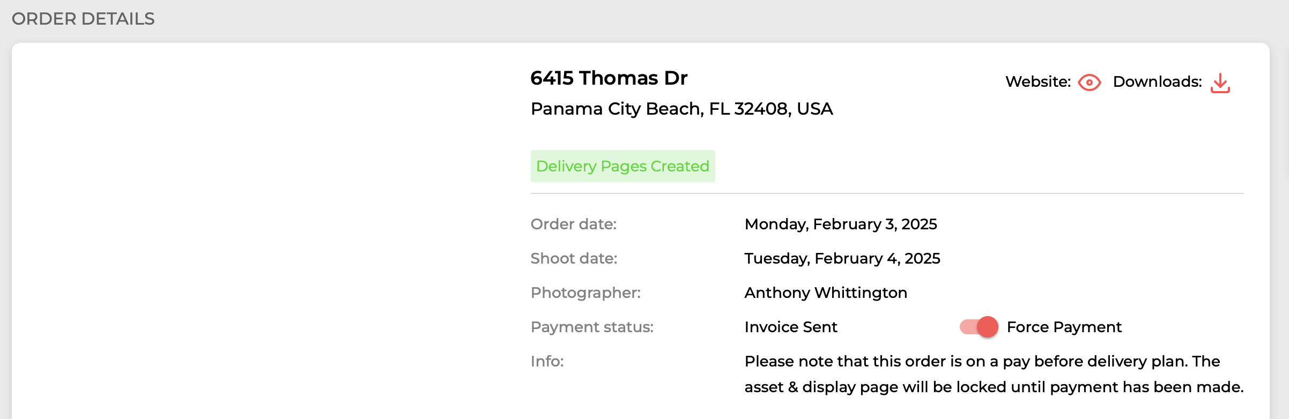Click the Panama City Beach address line
Screen dimensions: 1289x419
click(x=681, y=109)
